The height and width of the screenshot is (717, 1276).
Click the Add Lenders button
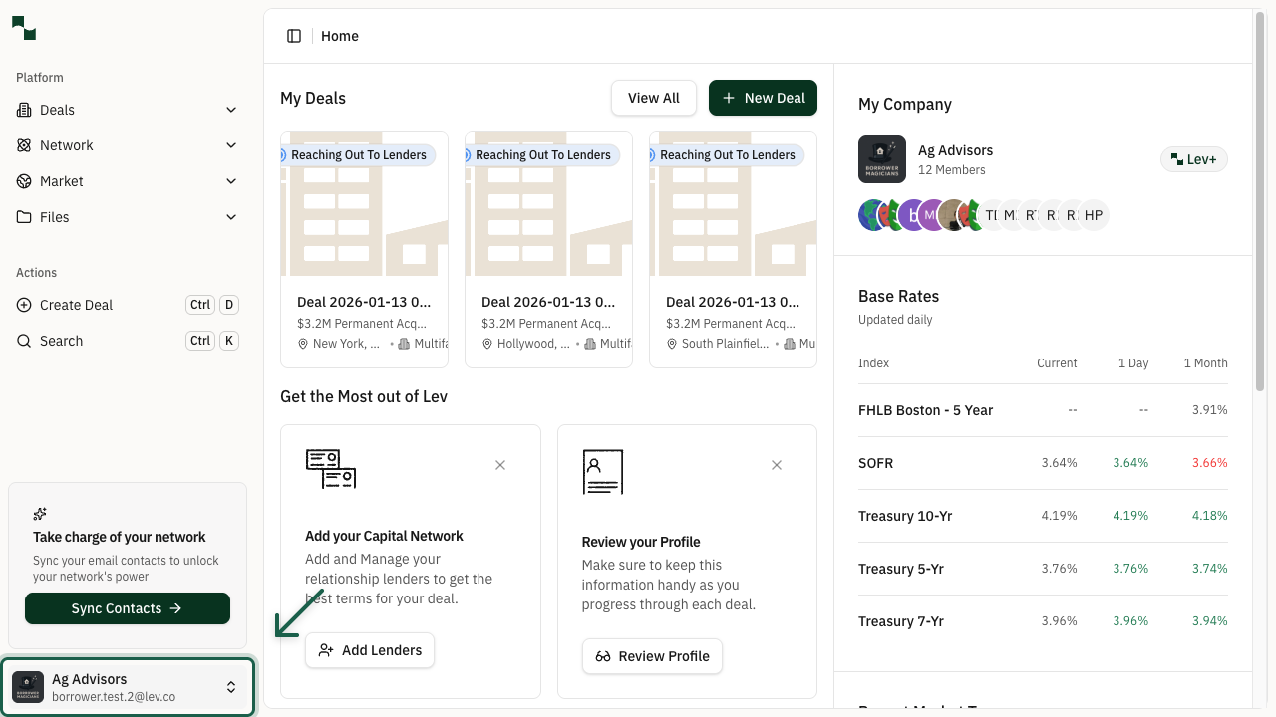[x=370, y=650]
